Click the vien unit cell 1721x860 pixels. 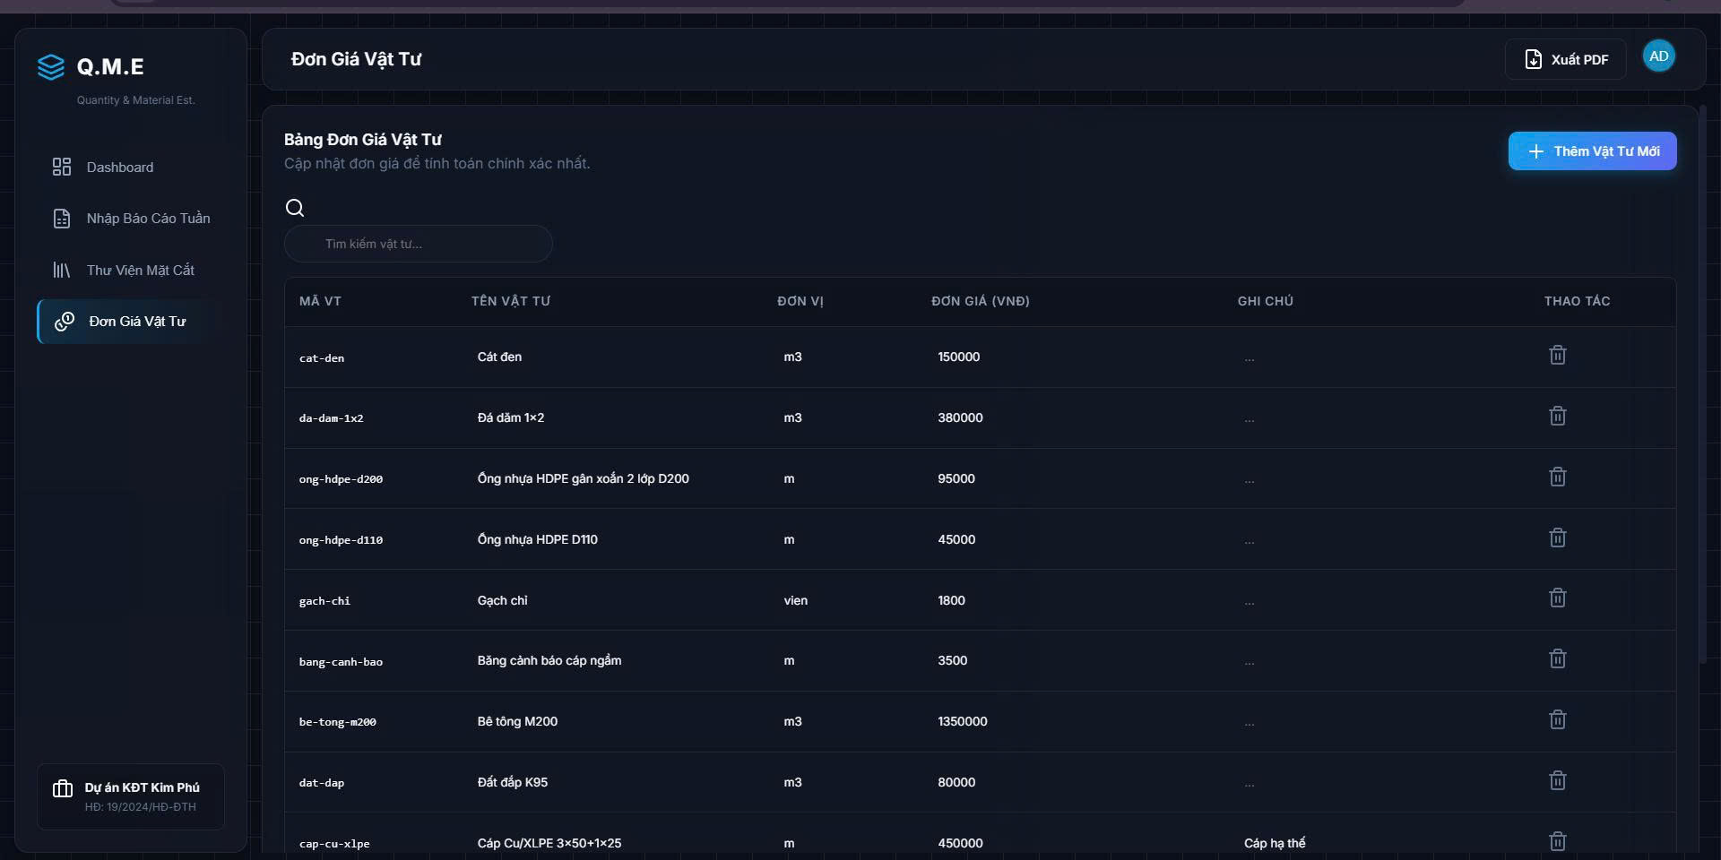[x=796, y=600]
